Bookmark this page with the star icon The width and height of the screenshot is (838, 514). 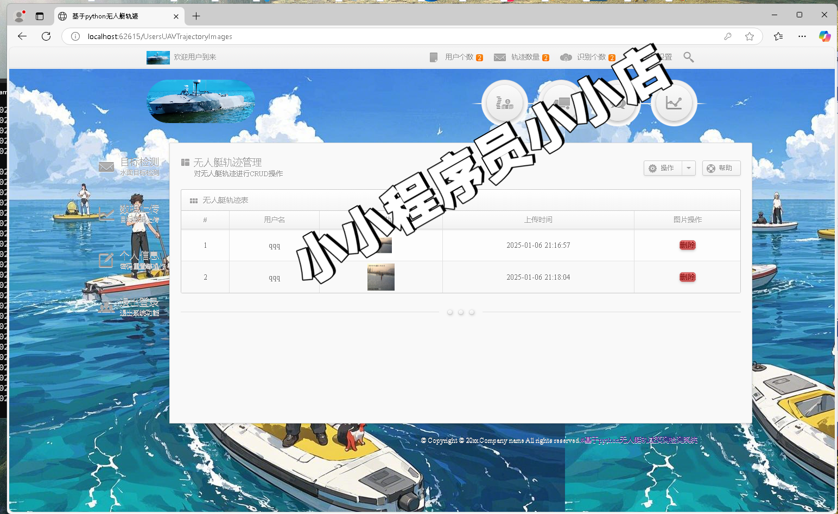(750, 36)
